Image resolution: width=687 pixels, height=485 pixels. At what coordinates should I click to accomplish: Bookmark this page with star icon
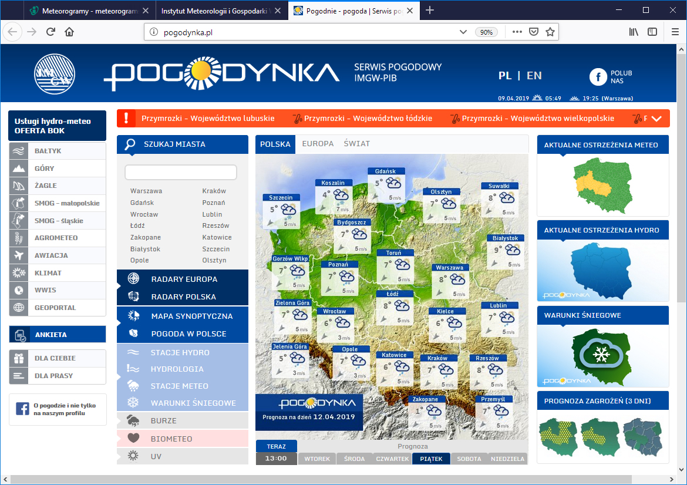click(x=550, y=32)
